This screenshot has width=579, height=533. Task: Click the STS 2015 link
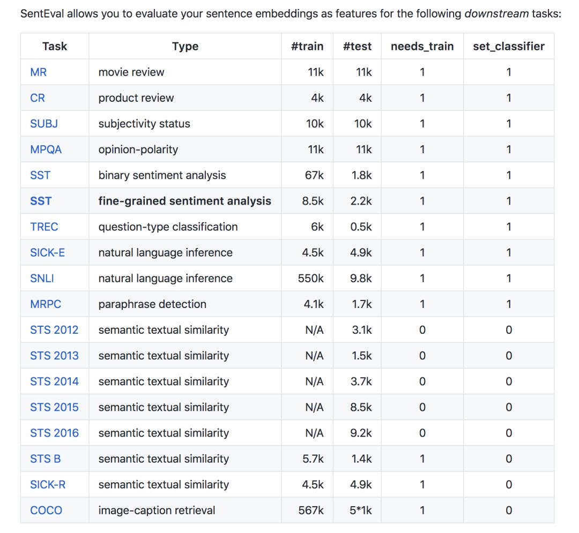pos(54,407)
